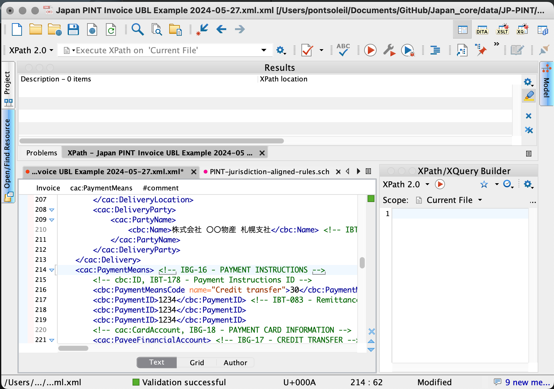Select the PINT-jurisdiction-aligned-rules.sch editor tab
The image size is (554, 389).
coord(269,172)
